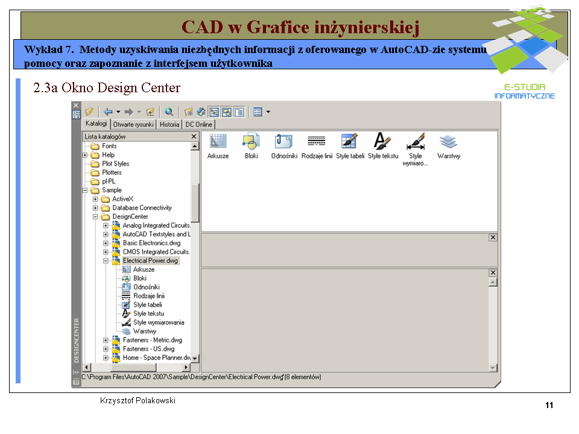
Task: Open the DC Online tab
Action: pyautogui.click(x=199, y=124)
